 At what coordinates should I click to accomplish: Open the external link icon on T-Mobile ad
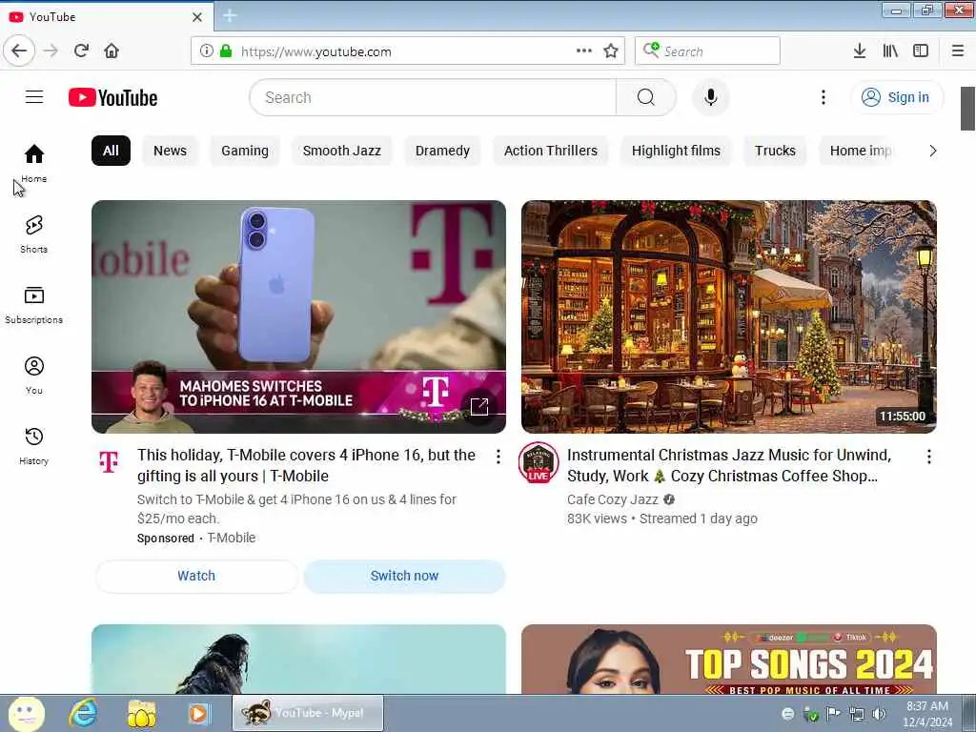[x=479, y=406]
